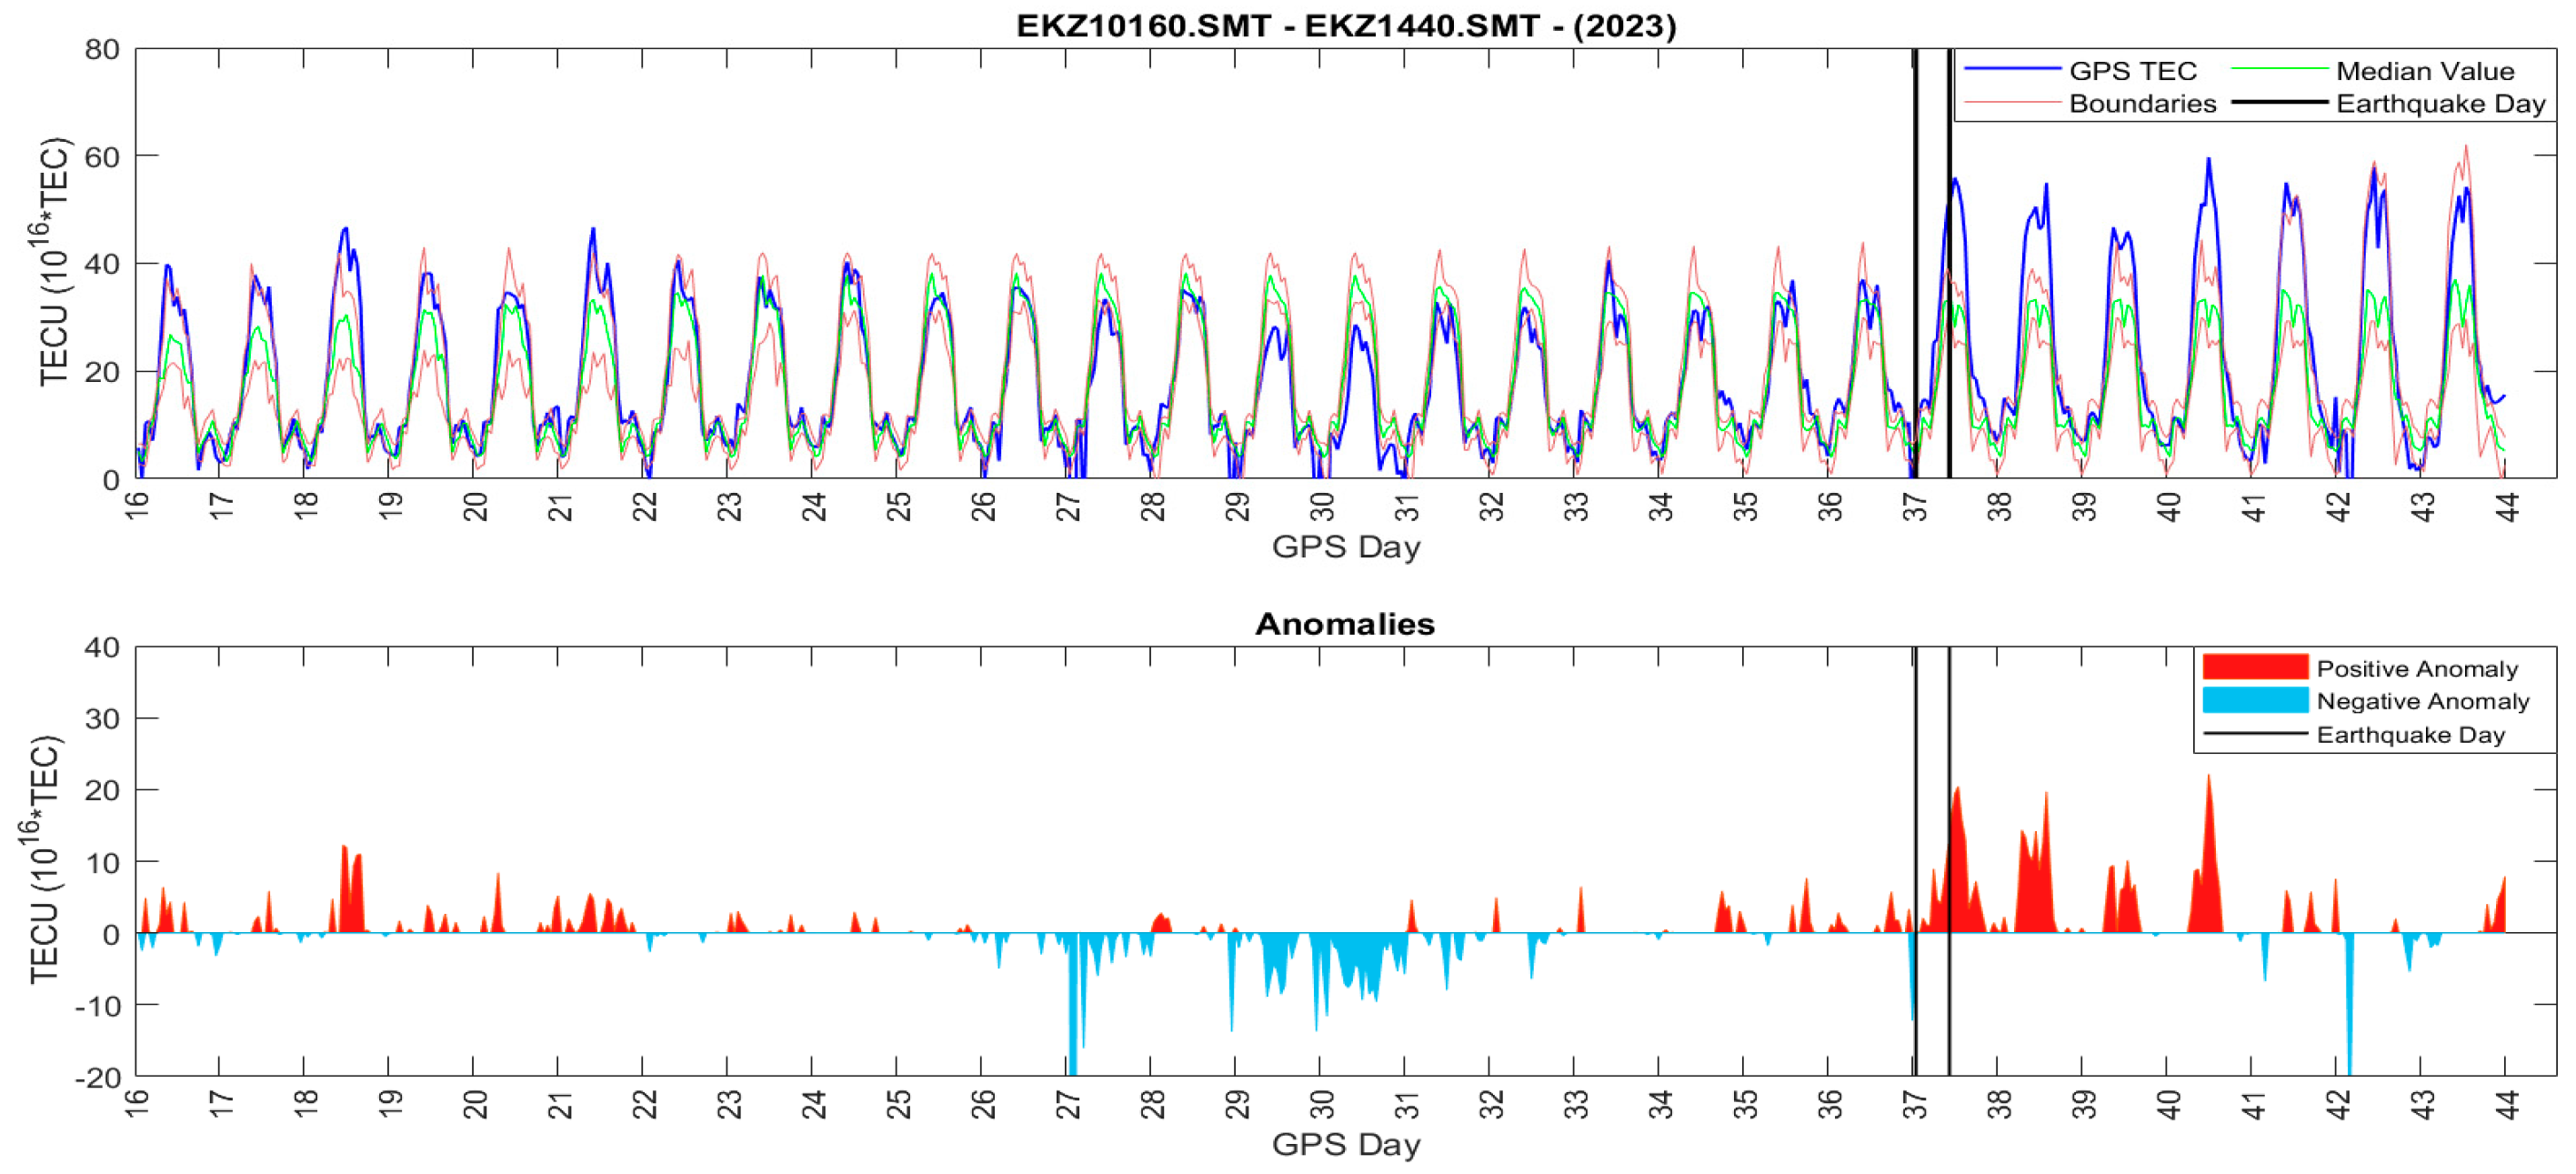Click the thin red Boundaries legend line
The height and width of the screenshot is (1174, 2576).
(x=2012, y=102)
